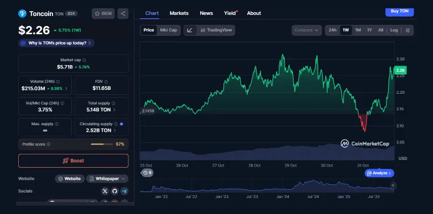
Task: Open Vol/Mkt Cap info icon
Action: point(62,103)
